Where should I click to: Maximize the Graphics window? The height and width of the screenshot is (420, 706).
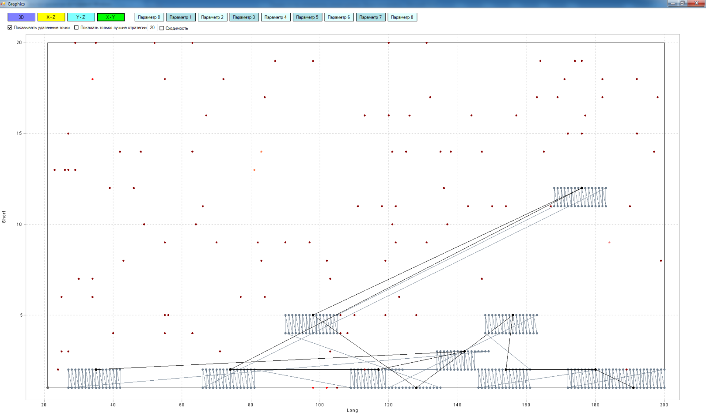683,3
